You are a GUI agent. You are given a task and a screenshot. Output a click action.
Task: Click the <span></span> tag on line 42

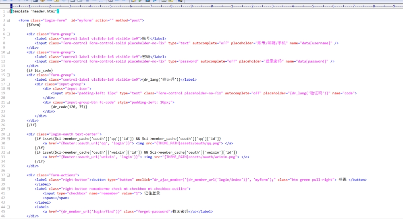click(56, 198)
